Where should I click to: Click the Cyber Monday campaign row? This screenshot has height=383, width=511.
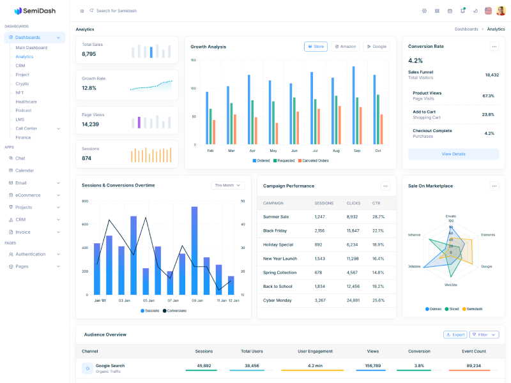coord(326,300)
